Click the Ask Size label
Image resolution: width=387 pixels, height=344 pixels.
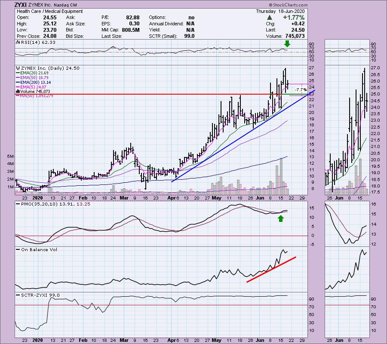[76, 24]
